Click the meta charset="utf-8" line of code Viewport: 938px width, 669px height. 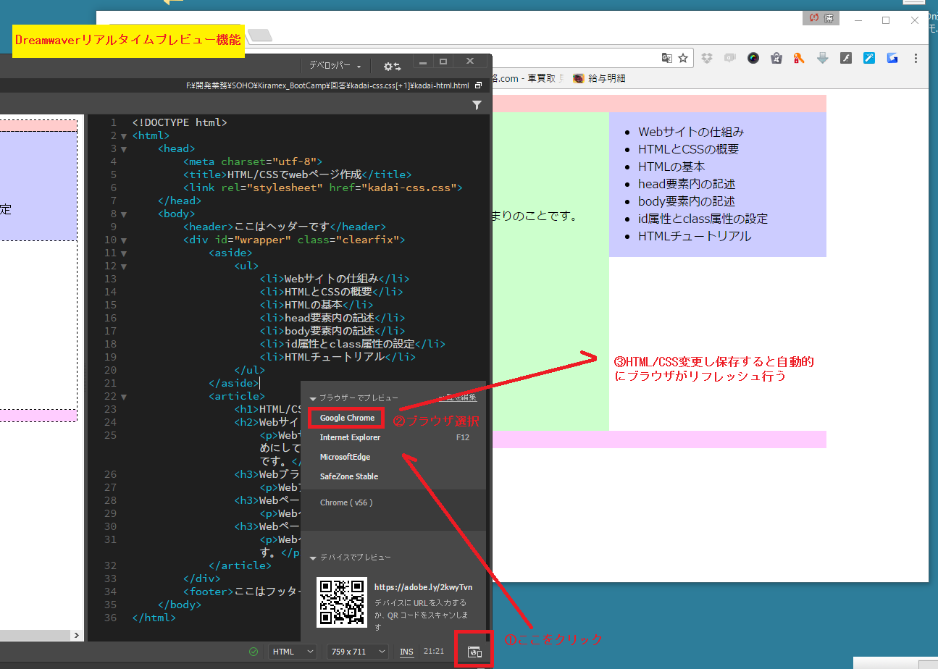[252, 162]
